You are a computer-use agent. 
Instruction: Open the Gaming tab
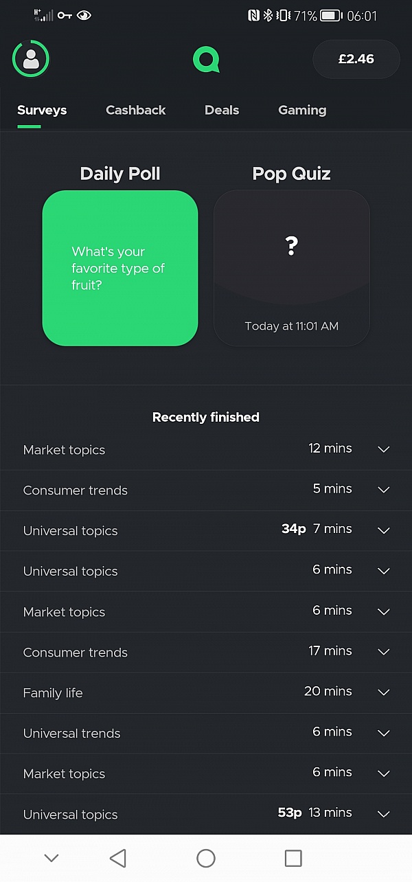coord(302,110)
